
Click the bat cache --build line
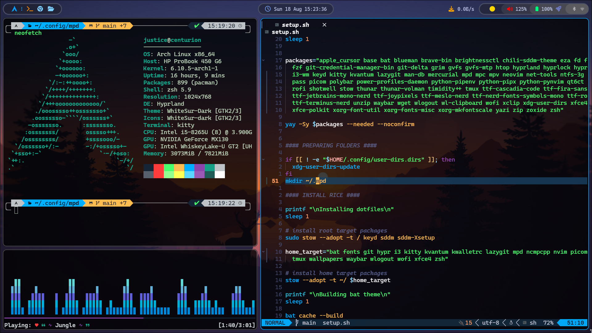tap(314, 316)
